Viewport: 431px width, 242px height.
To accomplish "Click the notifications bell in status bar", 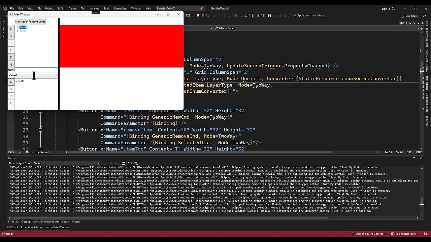I will [x=425, y=234].
